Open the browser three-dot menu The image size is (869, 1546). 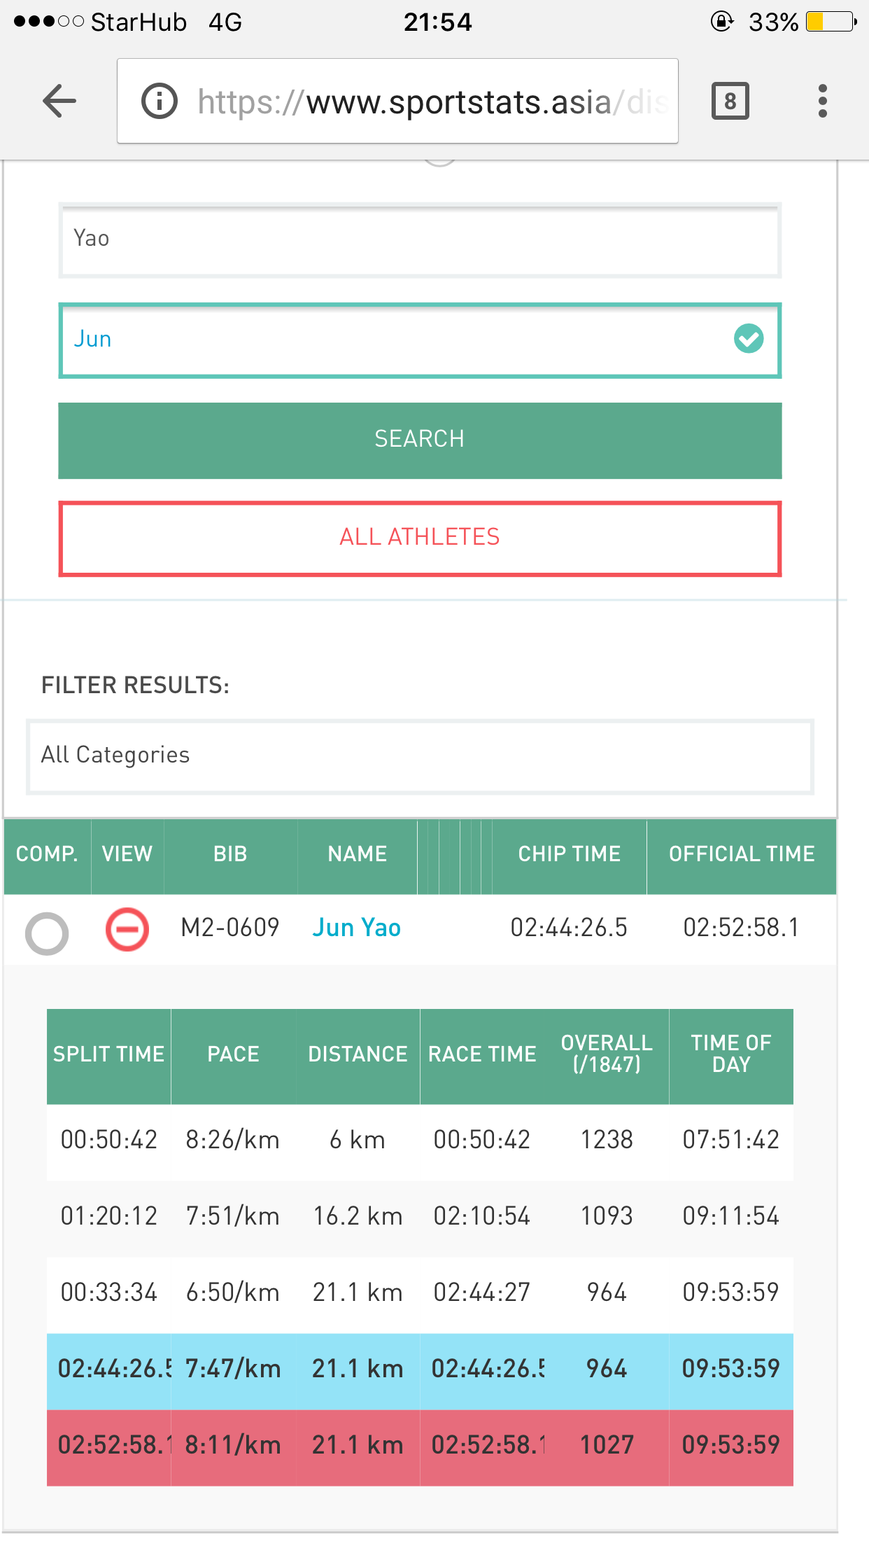(822, 101)
